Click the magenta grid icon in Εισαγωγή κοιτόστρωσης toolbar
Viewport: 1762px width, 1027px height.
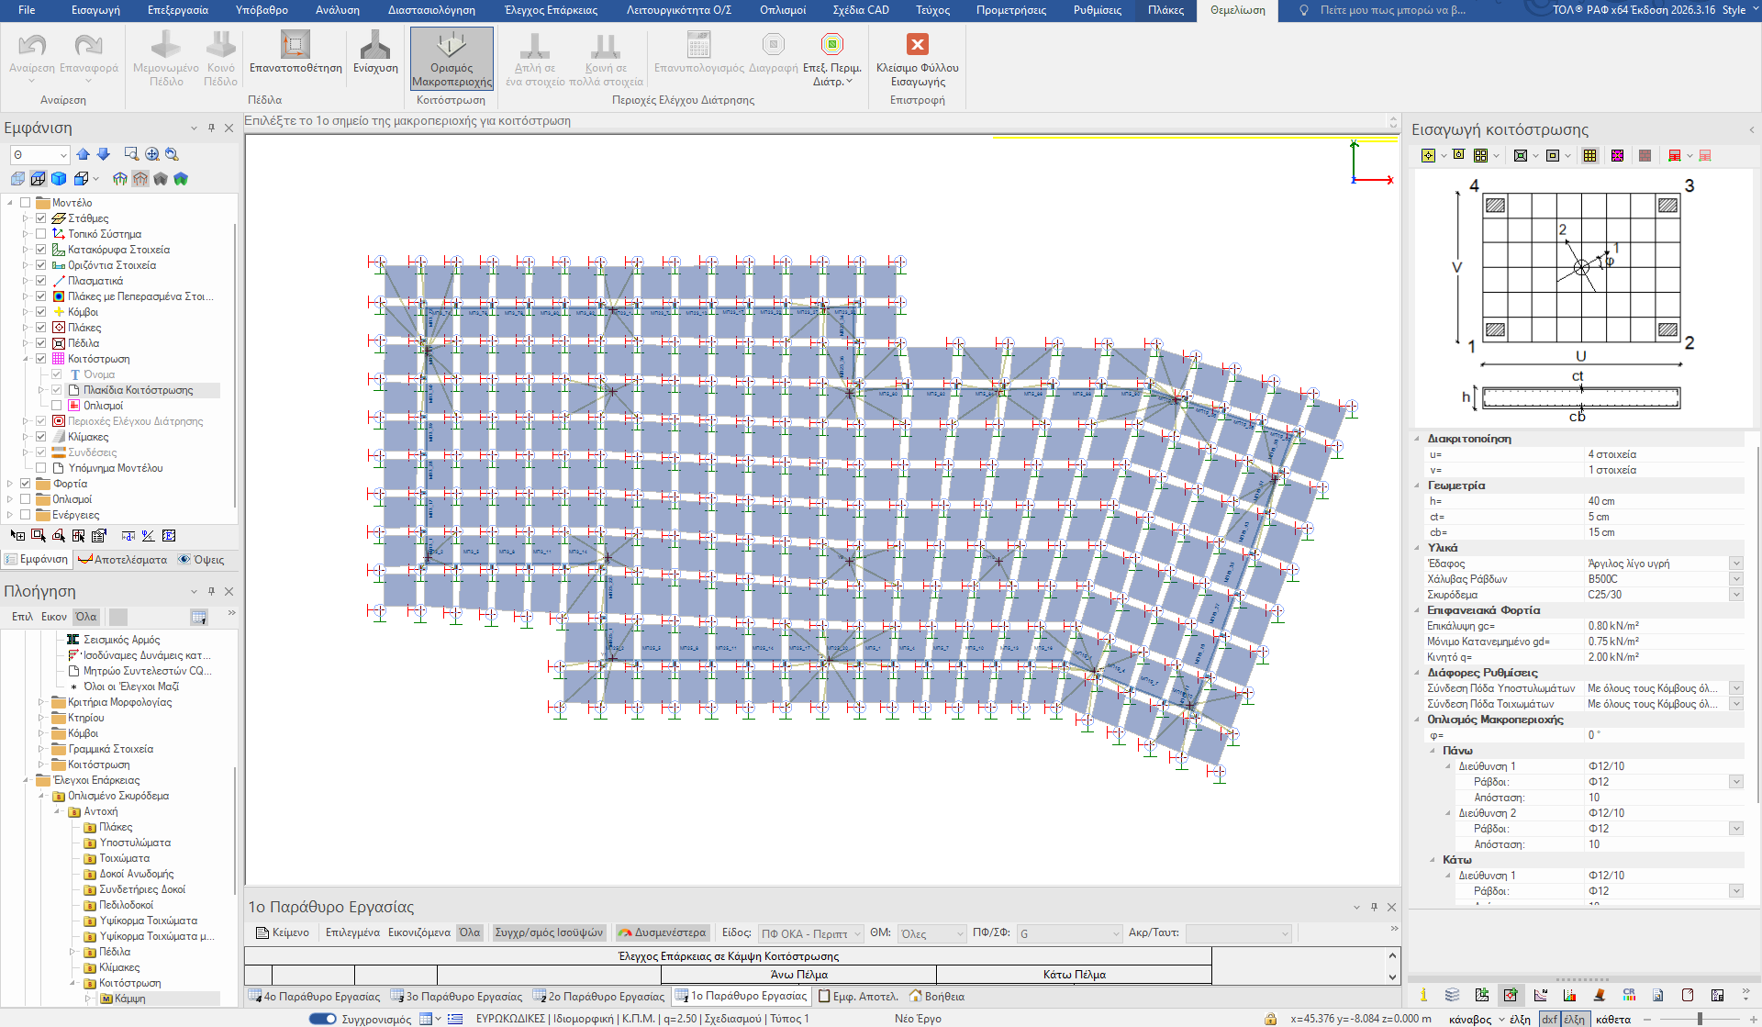(1617, 156)
